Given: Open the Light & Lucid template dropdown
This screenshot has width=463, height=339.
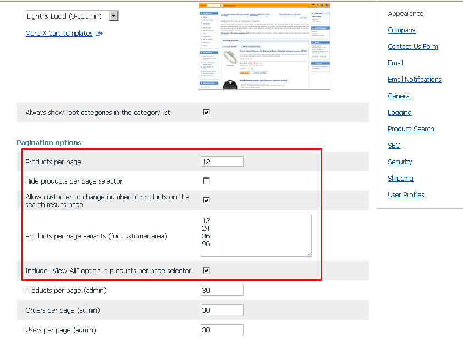Looking at the screenshot, I should click(72, 16).
